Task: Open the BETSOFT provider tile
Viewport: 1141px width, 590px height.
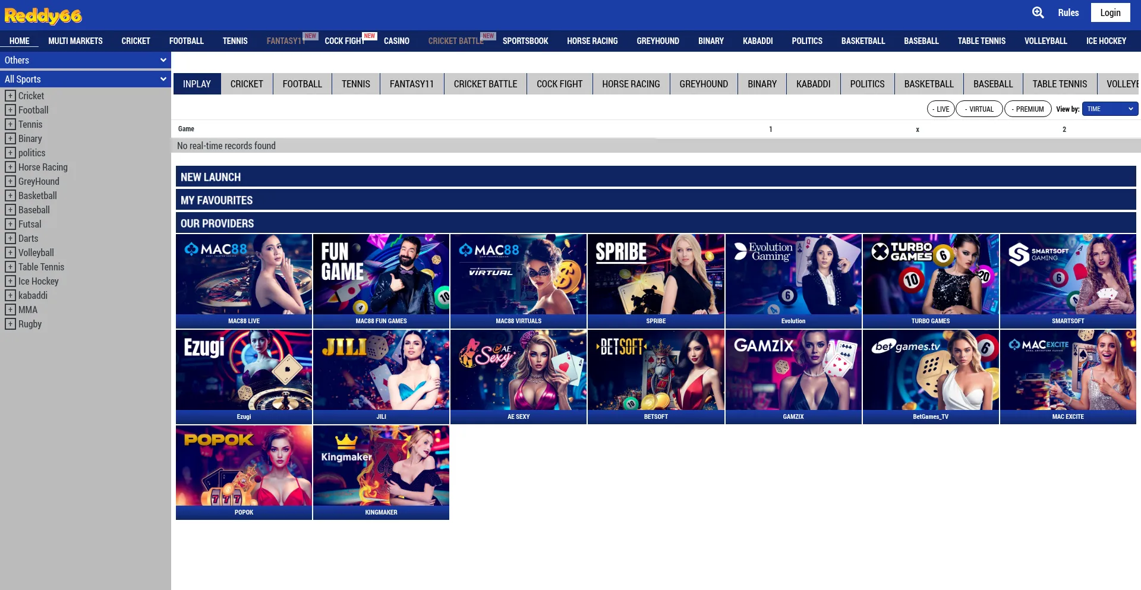Action: (656, 377)
